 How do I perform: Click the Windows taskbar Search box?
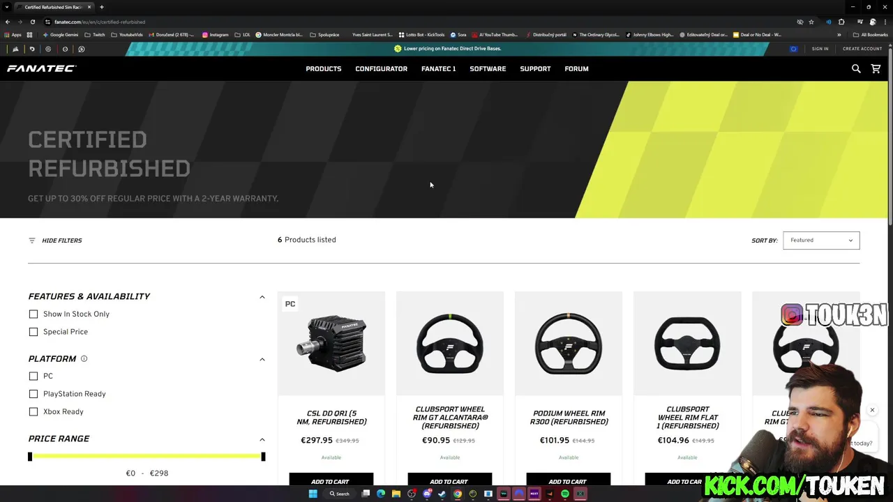[340, 494]
